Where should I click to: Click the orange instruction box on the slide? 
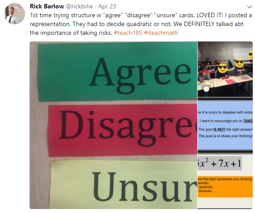click(x=225, y=187)
